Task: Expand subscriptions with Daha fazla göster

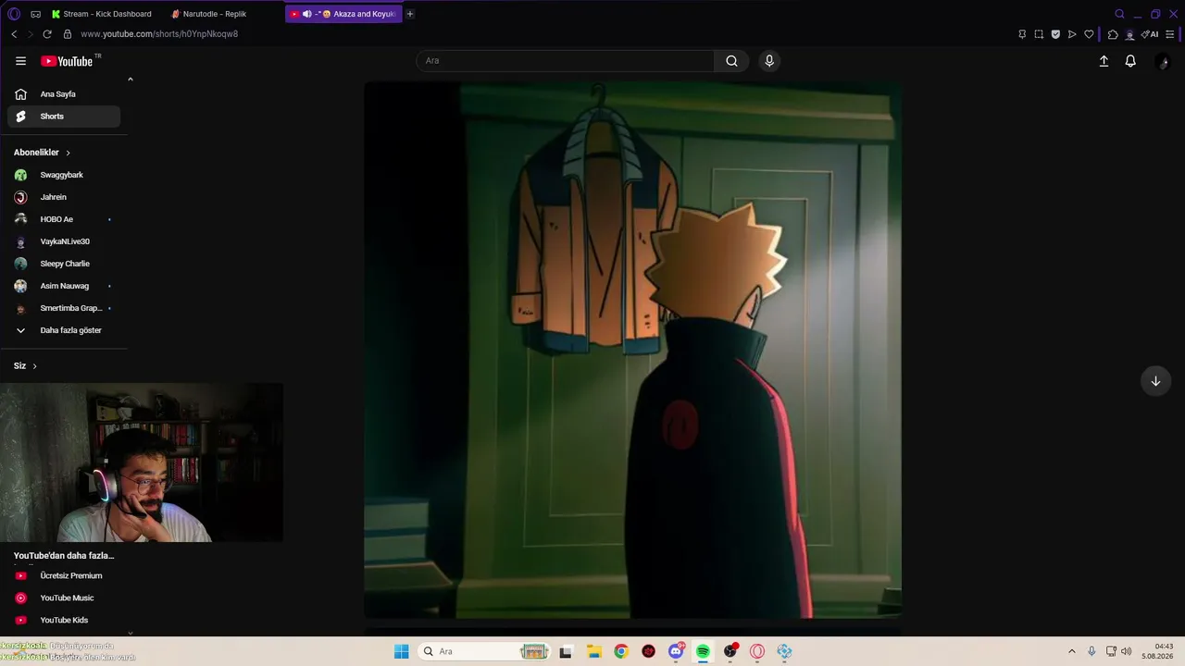Action: tap(64, 330)
